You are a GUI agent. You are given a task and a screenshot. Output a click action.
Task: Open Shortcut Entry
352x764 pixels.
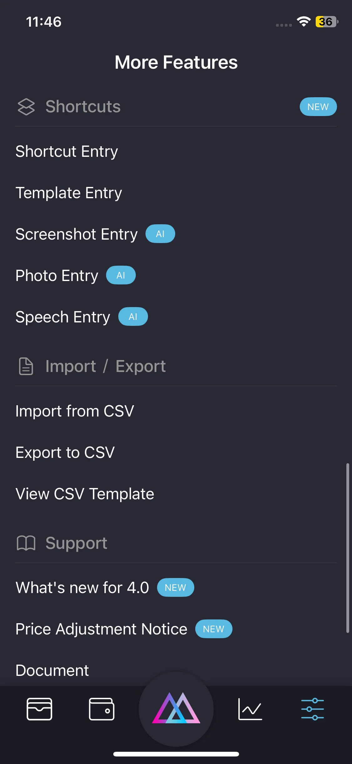67,151
